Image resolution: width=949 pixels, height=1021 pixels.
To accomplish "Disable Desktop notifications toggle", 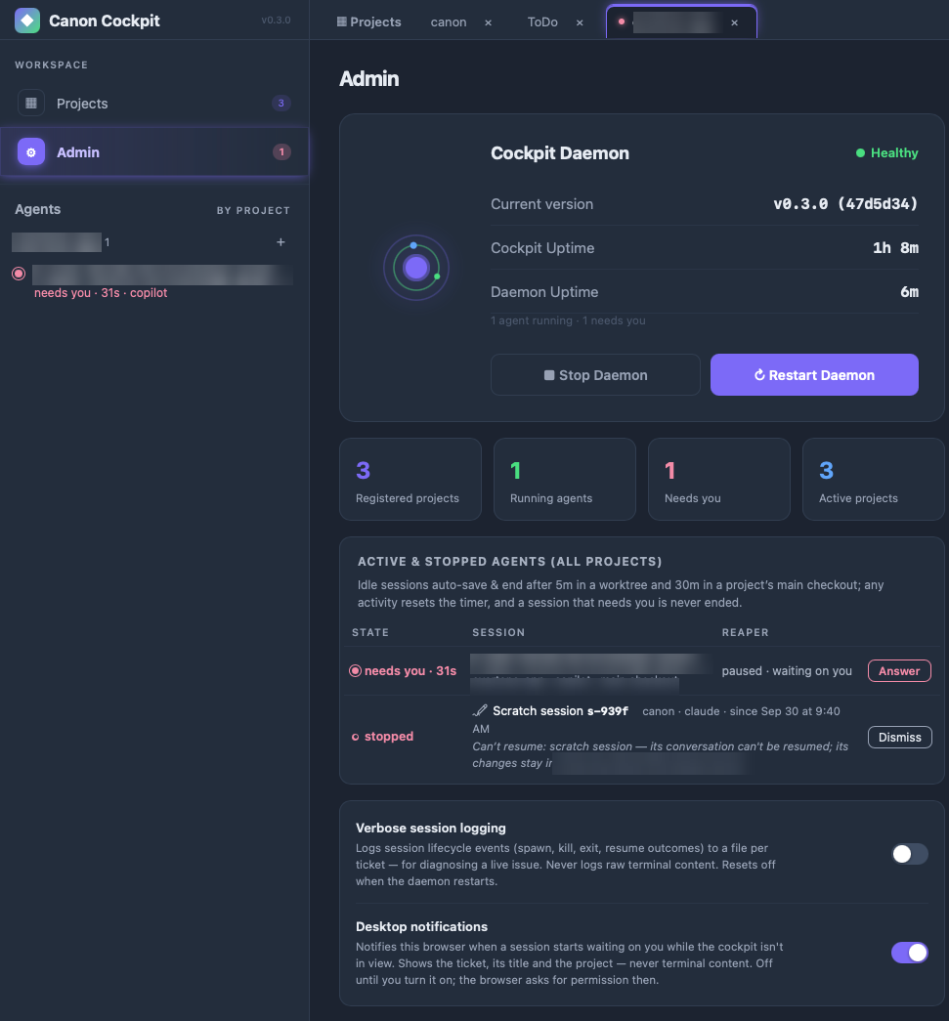I will click(x=909, y=953).
